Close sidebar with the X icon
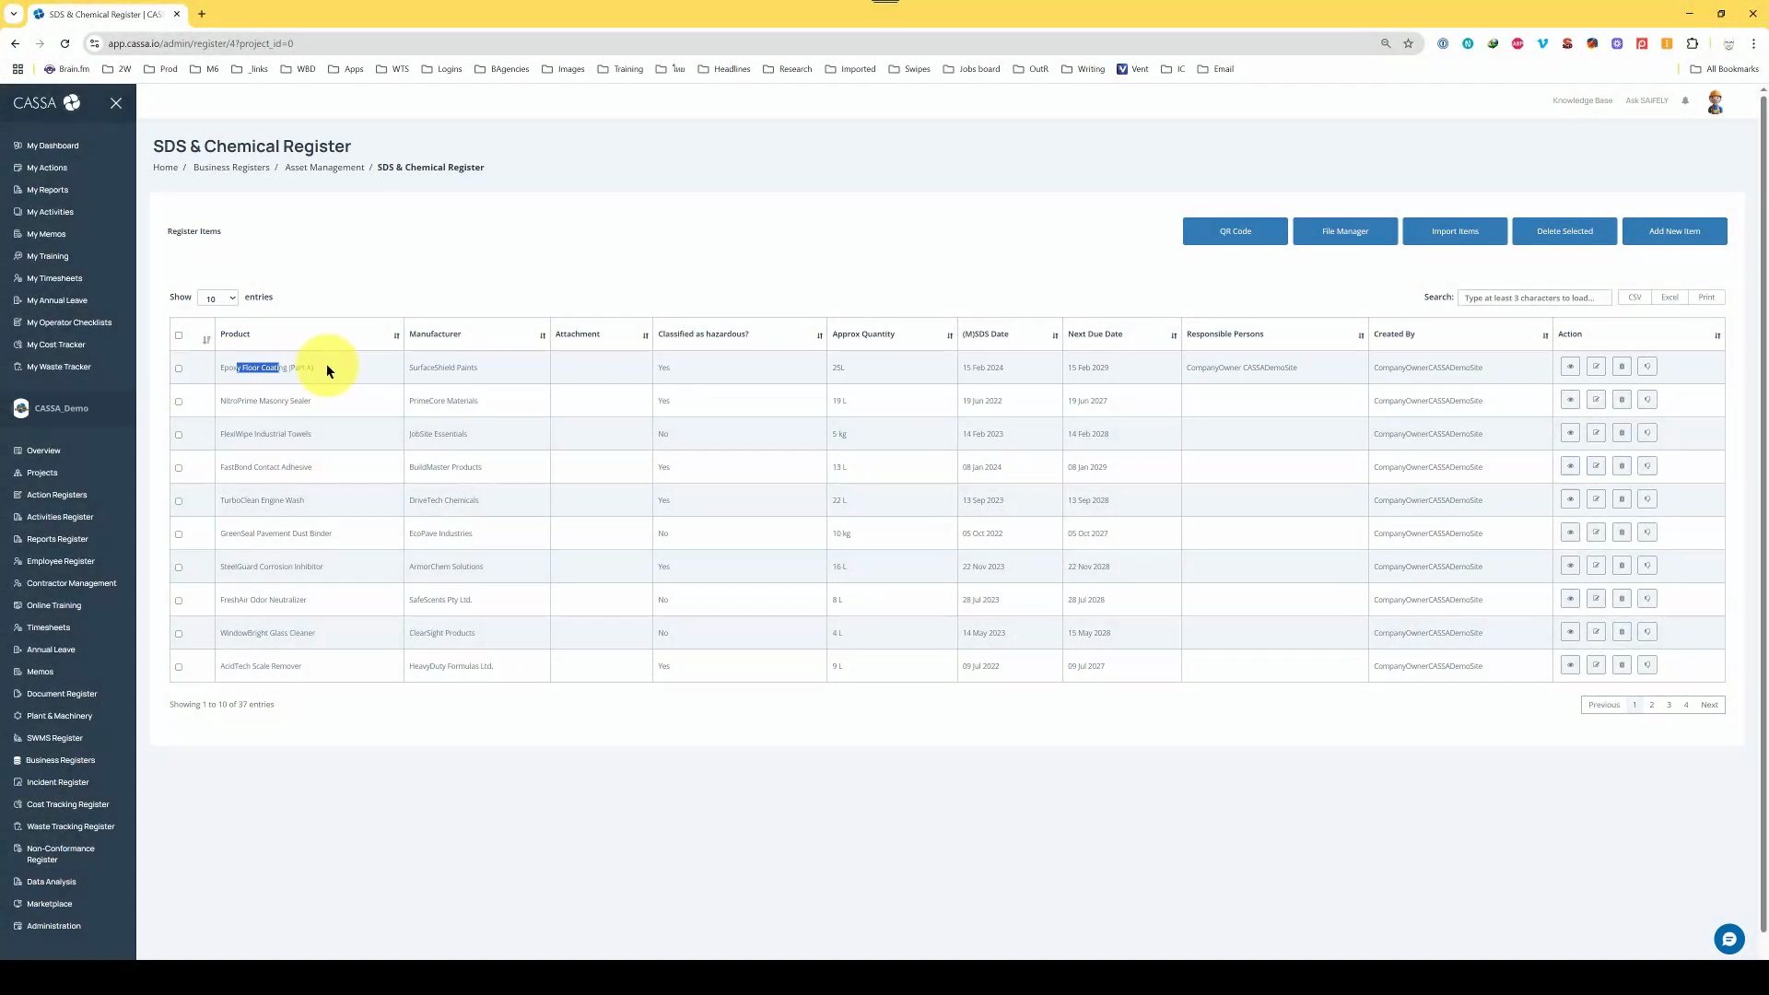 tap(116, 103)
